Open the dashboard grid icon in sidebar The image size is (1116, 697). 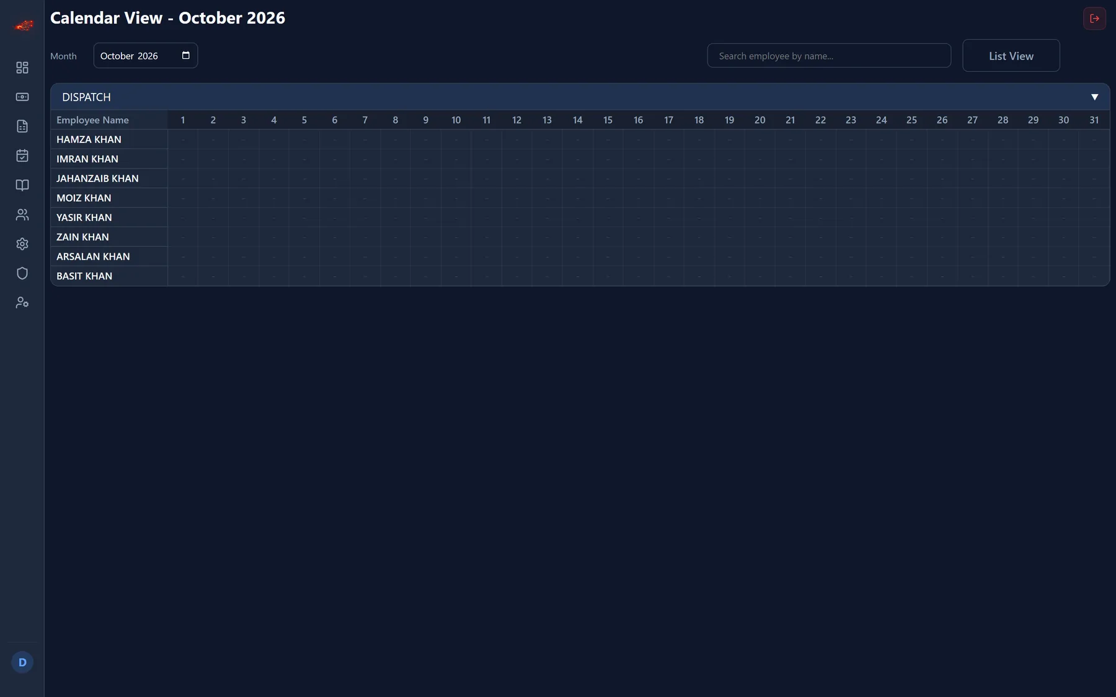click(22, 68)
